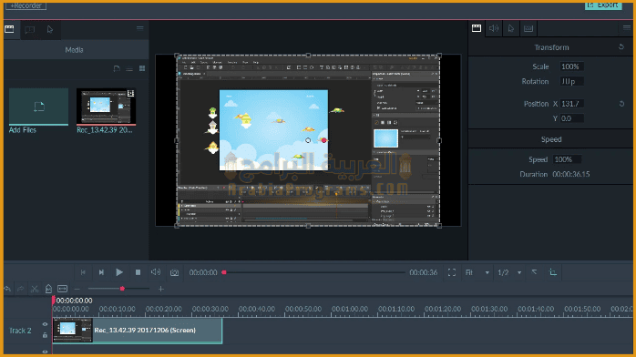Toggle preview volume
Image resolution: width=636 pixels, height=357 pixels.
pos(156,272)
